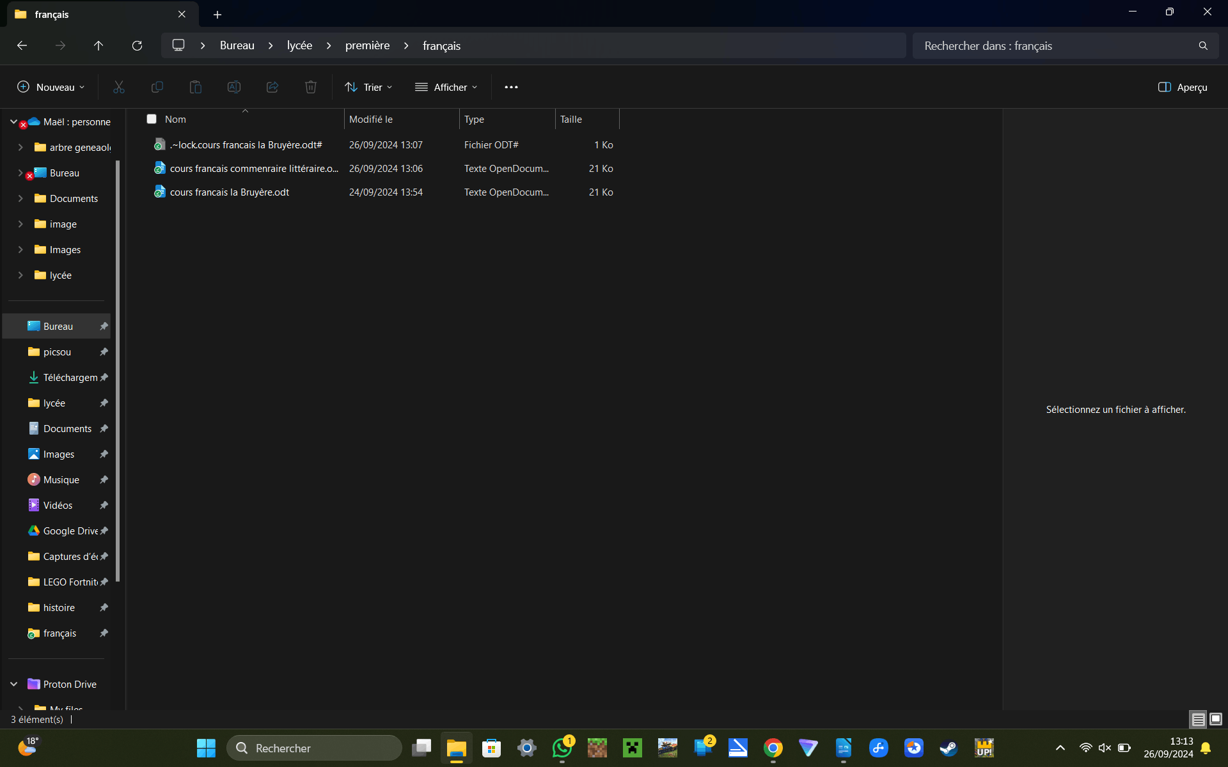Switch to details view icon in status bar
1228x767 pixels.
pos(1198,719)
